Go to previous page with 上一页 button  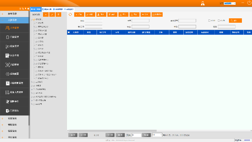(x=83, y=135)
